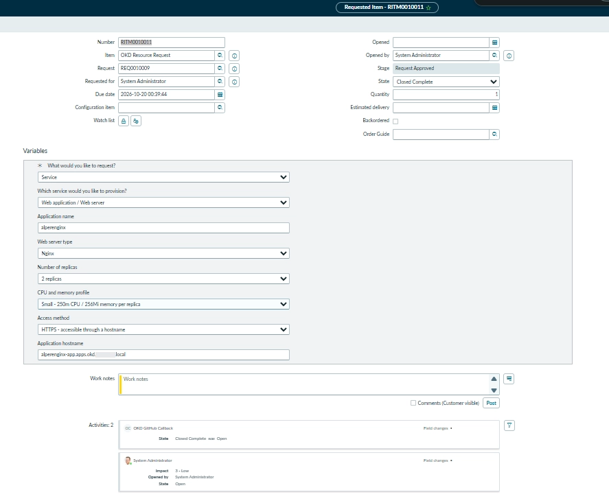Open the Opened date calendar picker
Viewport: 609px width, 501px height.
pos(494,43)
